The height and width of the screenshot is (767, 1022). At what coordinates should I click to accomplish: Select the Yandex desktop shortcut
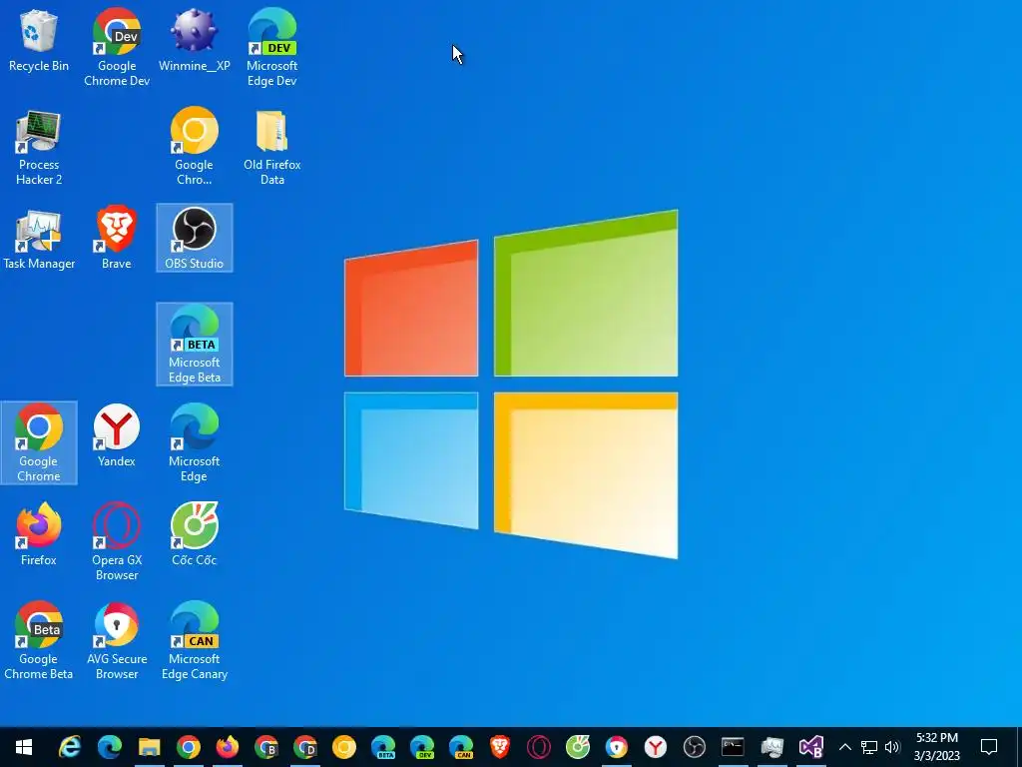[117, 435]
